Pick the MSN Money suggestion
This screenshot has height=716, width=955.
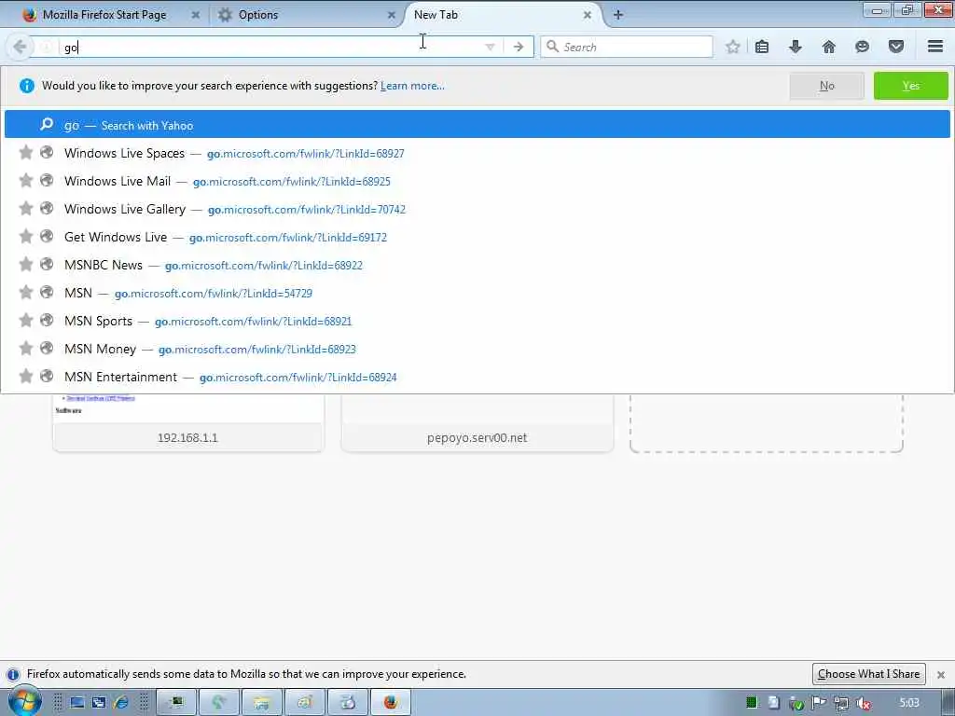coord(477,350)
